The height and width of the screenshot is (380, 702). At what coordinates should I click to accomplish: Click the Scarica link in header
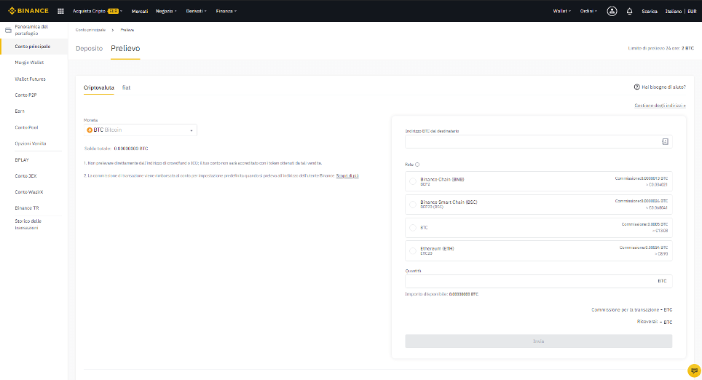(x=649, y=11)
